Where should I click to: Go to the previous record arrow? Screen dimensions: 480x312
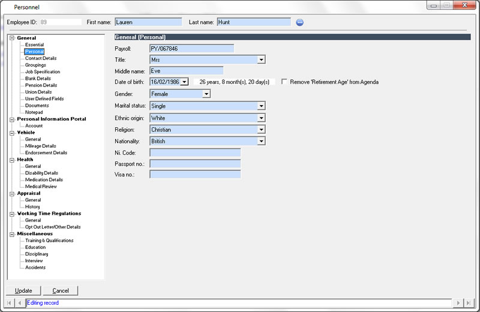coord(19,303)
